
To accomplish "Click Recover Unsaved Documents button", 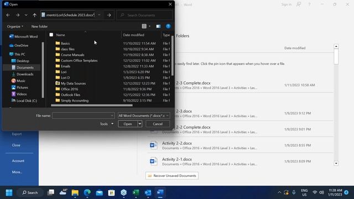I will coord(172,176).
